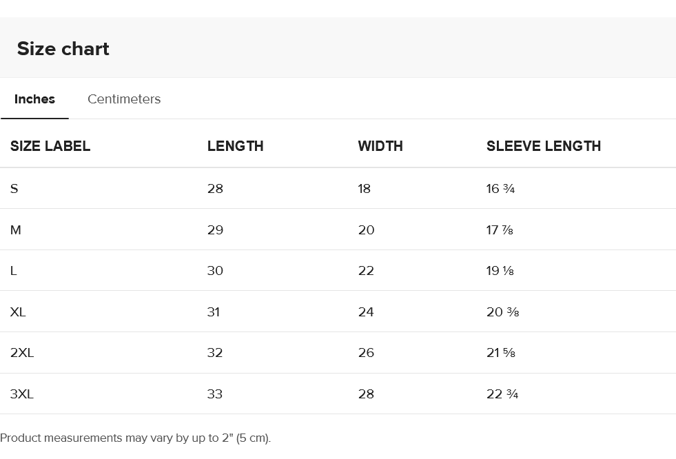Click the width value 24 for XL
This screenshot has width=676, height=459.
point(366,312)
